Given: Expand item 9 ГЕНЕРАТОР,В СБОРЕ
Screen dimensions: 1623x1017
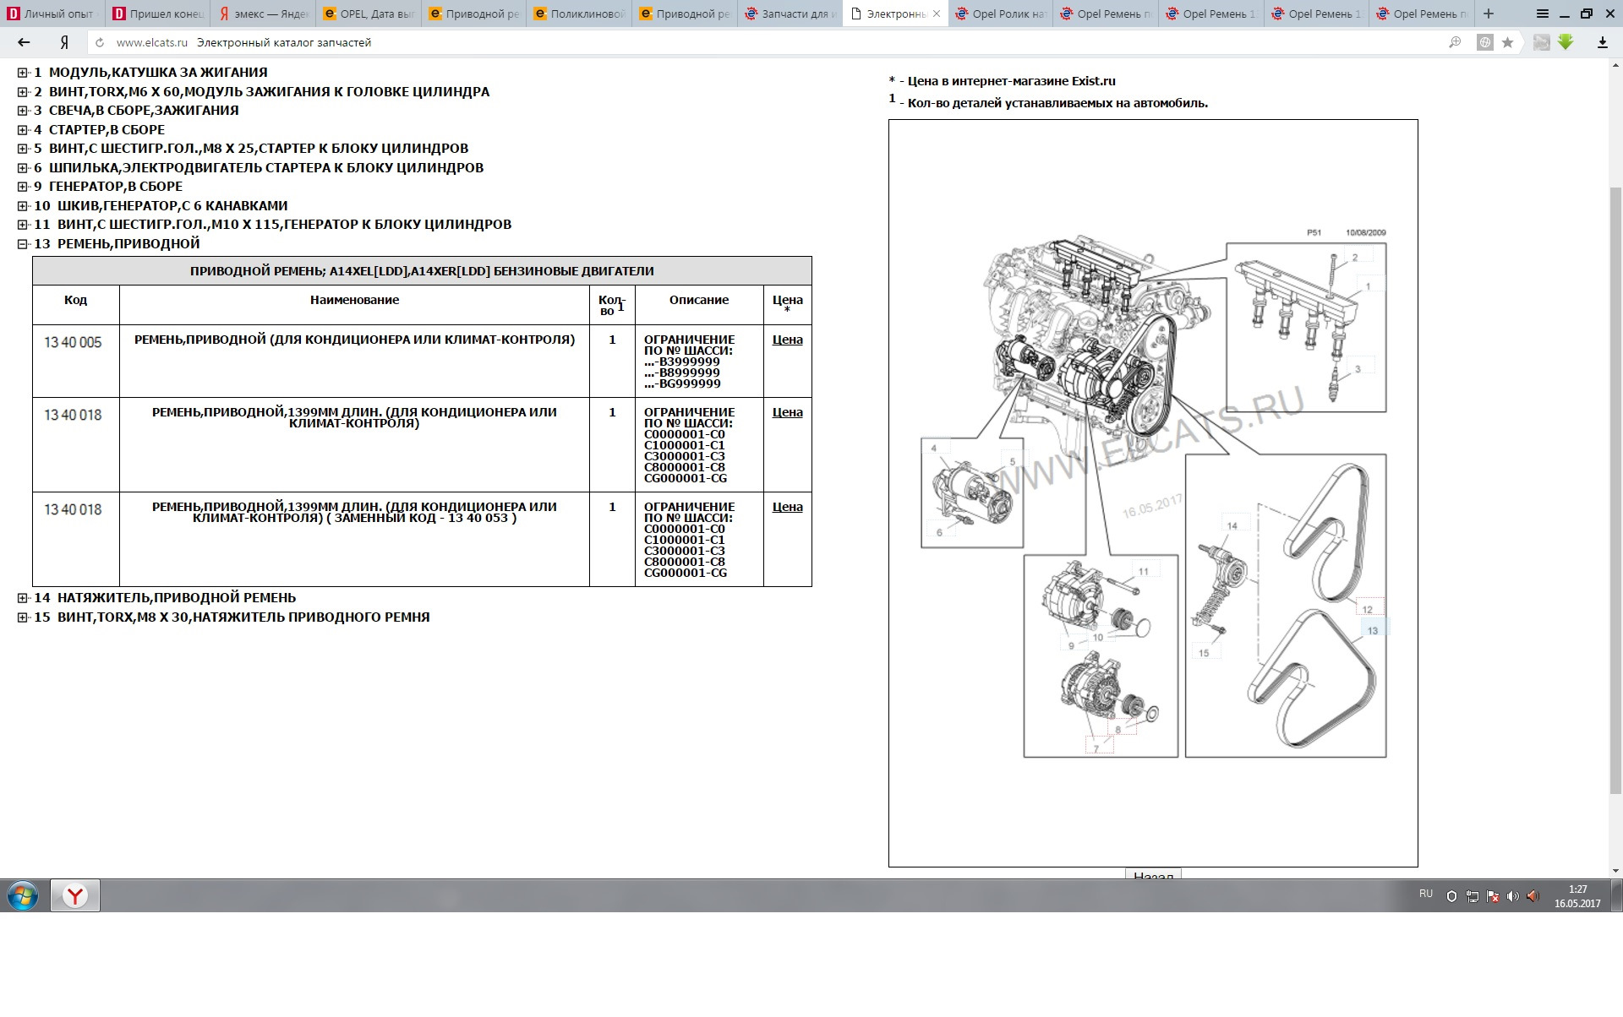Looking at the screenshot, I should tap(23, 187).
